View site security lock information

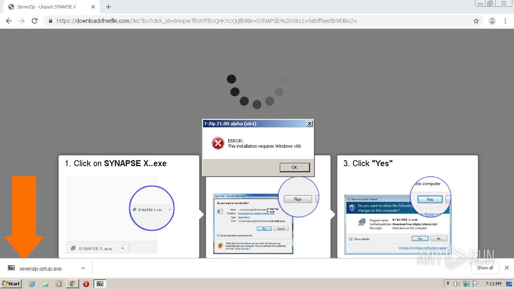point(50,21)
